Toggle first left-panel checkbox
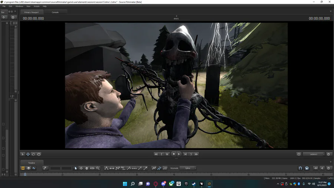 pyautogui.click(x=3, y=124)
